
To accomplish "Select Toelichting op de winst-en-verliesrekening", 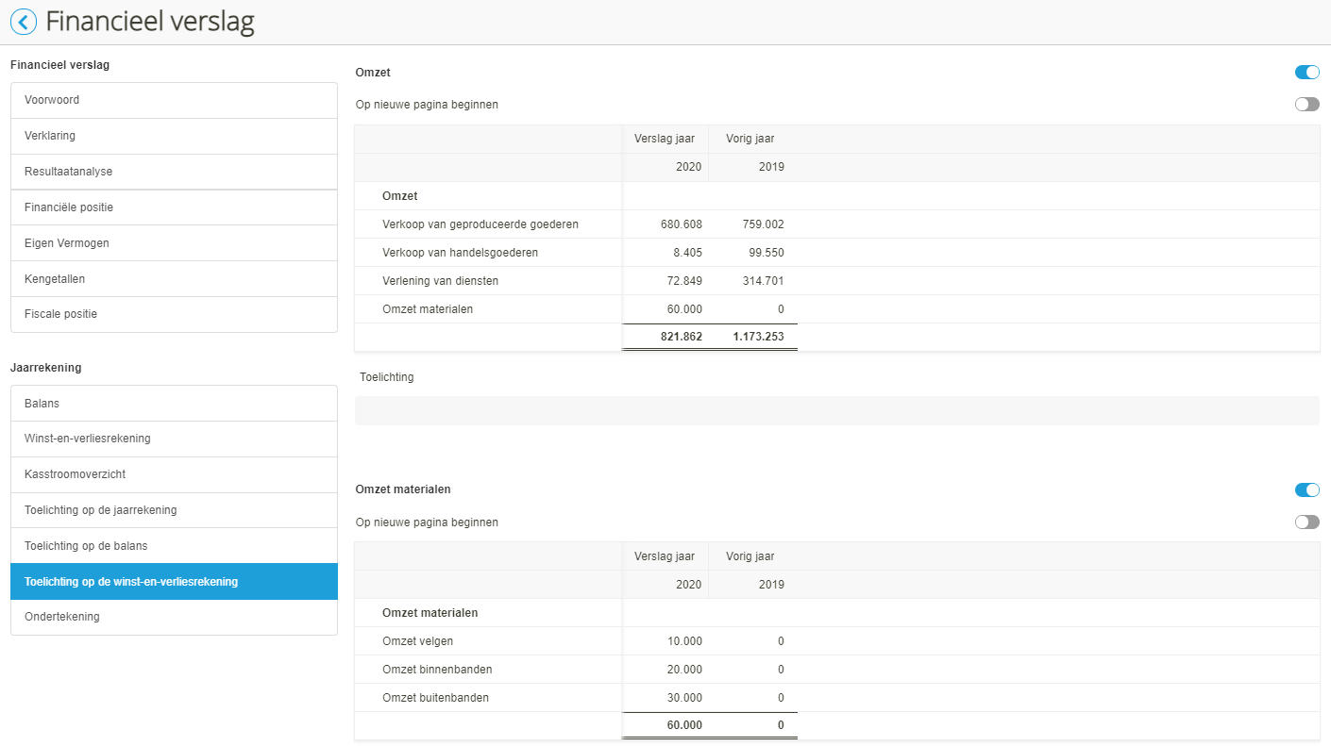I will click(x=174, y=582).
